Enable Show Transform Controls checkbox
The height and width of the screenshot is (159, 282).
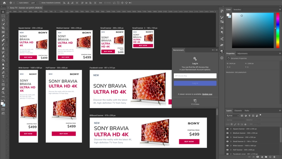(x=40, y=3)
